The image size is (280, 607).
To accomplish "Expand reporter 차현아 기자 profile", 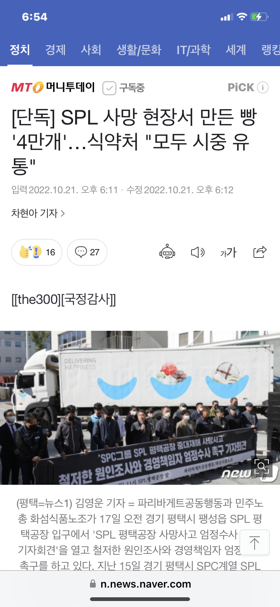I will coord(38,213).
